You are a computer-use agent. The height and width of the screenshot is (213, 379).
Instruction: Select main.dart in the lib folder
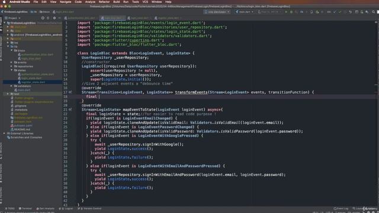[x=23, y=90]
